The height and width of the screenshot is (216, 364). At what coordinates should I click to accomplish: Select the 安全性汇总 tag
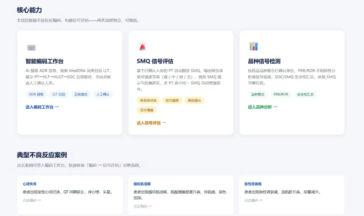305,94
